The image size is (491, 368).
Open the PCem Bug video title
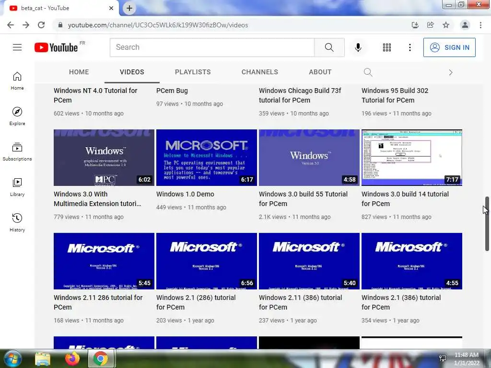[172, 91]
